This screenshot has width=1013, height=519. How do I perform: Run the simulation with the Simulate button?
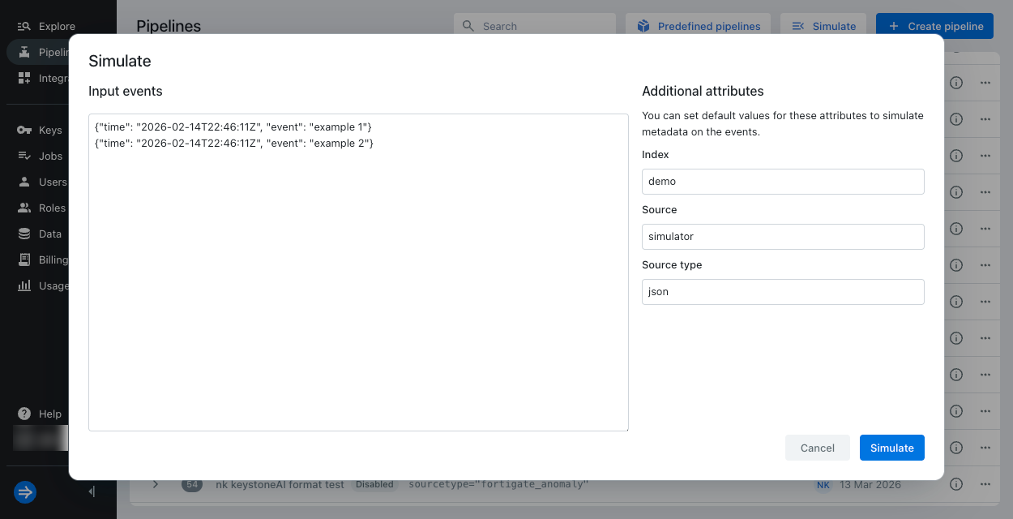[x=891, y=448]
